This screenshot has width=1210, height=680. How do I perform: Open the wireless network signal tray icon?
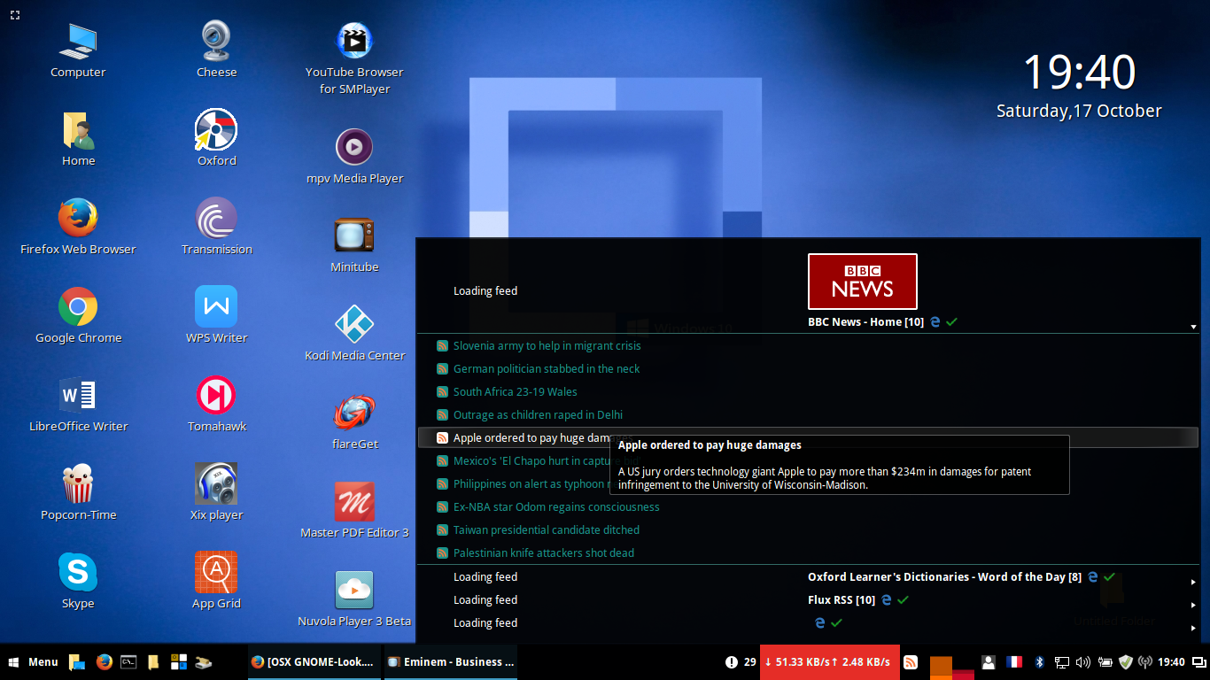pyautogui.click(x=1145, y=661)
